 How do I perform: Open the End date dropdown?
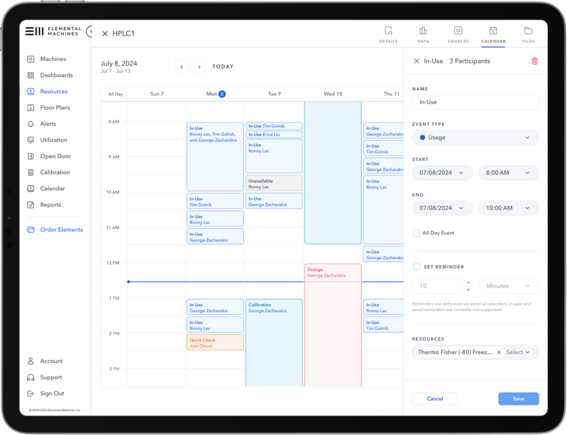[x=442, y=208]
